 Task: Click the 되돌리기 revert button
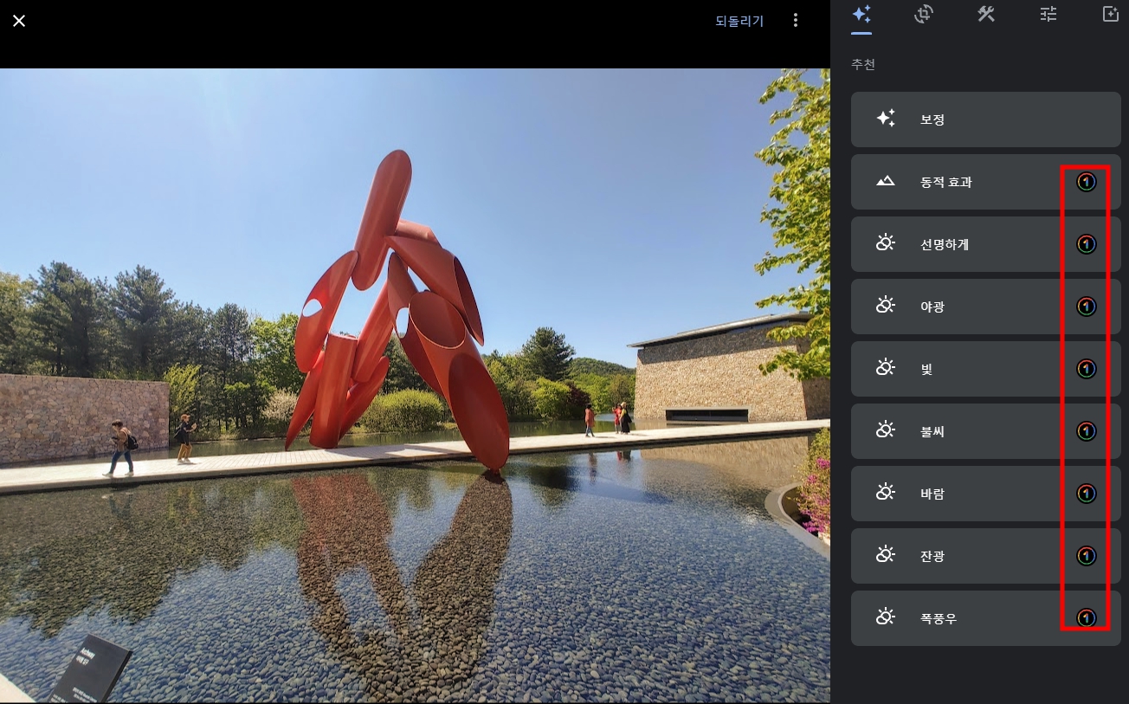[739, 21]
